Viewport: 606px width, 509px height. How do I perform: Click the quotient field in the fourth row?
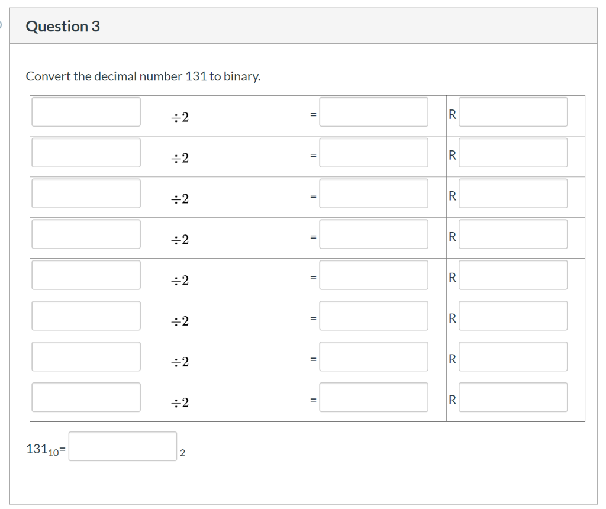click(373, 234)
